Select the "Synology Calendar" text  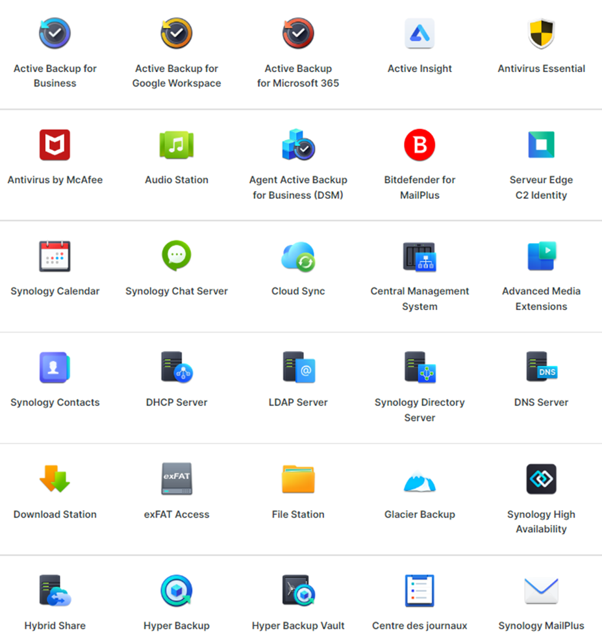tap(55, 291)
